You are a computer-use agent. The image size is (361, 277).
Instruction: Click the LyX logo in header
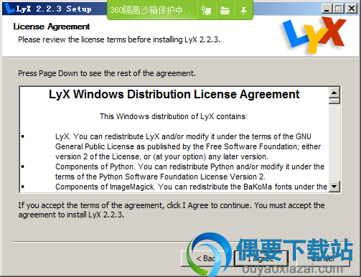[x=314, y=35]
